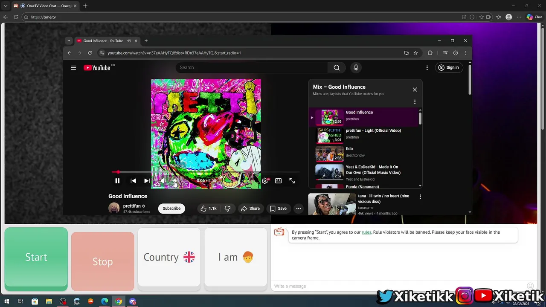The image size is (546, 307).
Task: Sign in to YouTube
Action: [449, 67]
